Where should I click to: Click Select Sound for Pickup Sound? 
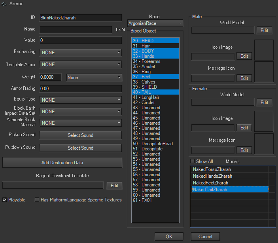coord(81,135)
